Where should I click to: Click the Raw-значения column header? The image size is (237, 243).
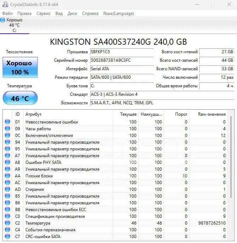tap(209, 114)
